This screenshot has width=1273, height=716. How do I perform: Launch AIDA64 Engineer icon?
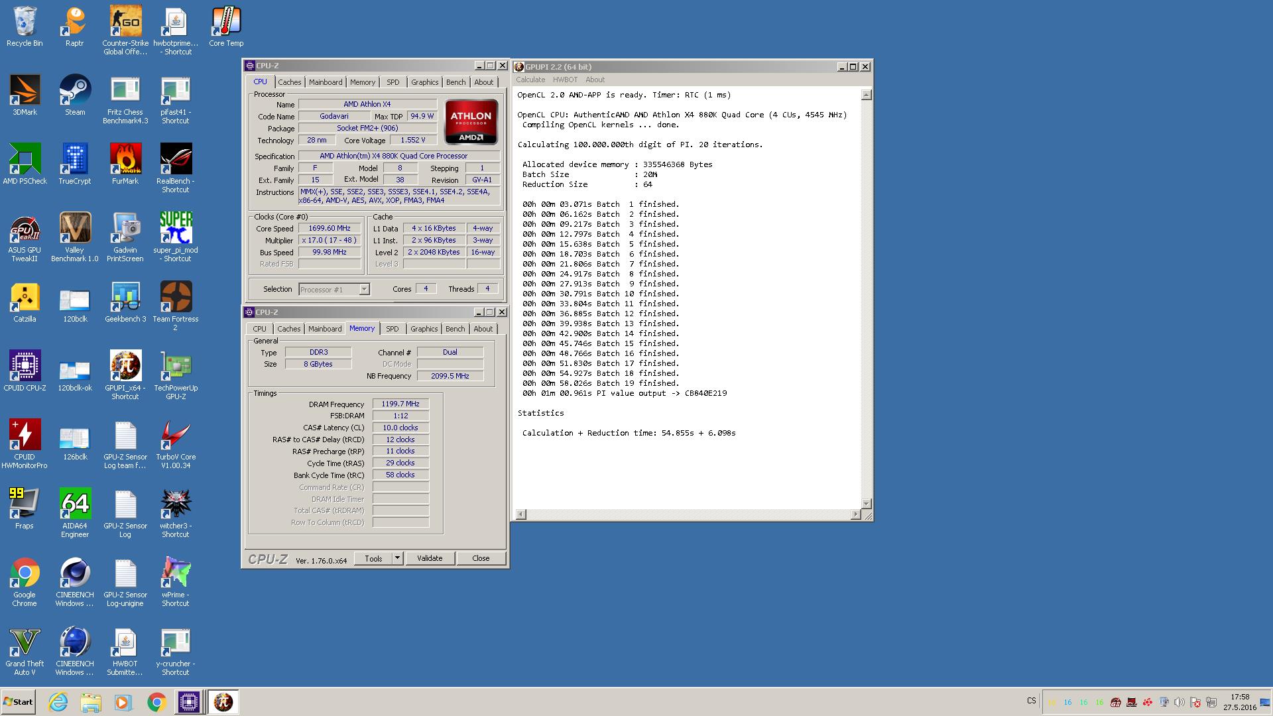75,513
